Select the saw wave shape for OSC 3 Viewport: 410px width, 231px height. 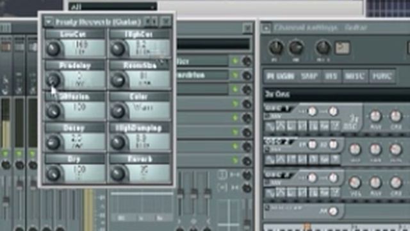(x=302, y=193)
